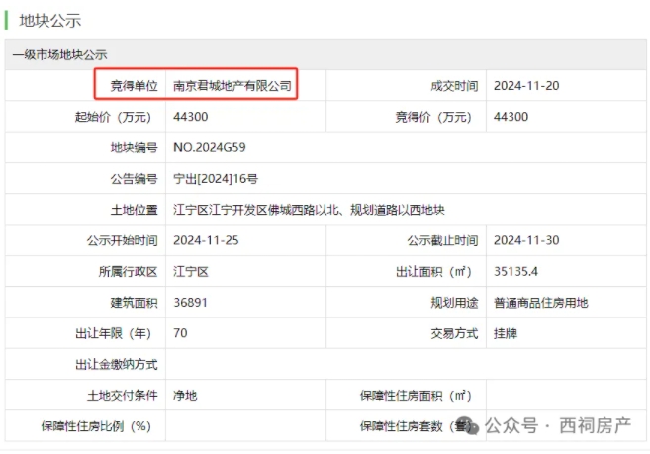Select the 竞得单位 label cell
The width and height of the screenshot is (650, 454).
pos(132,86)
